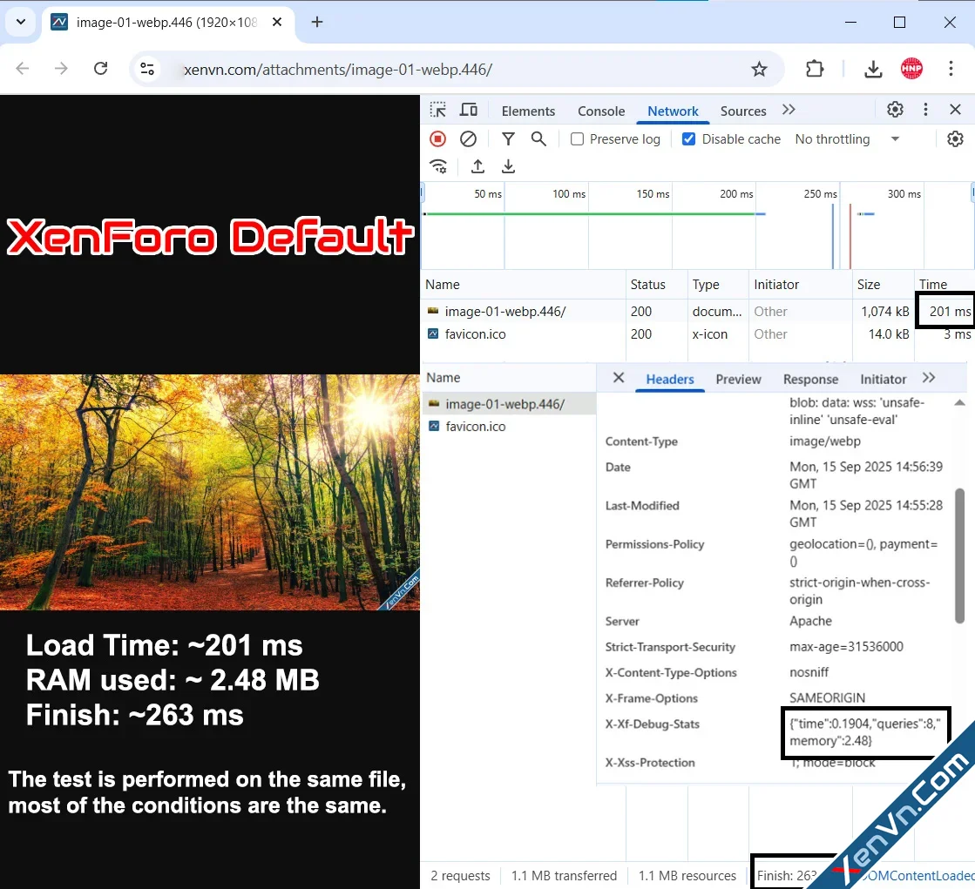The image size is (975, 889).
Task: Show more DevTools tabs
Action: [x=789, y=110]
